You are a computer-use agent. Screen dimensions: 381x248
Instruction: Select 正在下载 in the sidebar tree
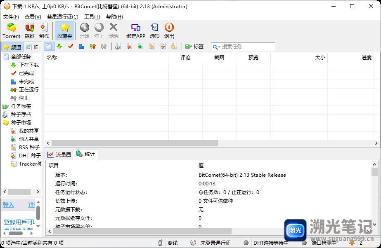coord(29,65)
